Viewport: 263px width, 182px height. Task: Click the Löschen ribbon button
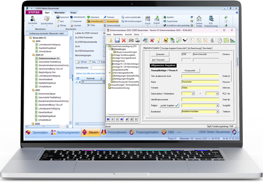pyautogui.click(x=76, y=25)
